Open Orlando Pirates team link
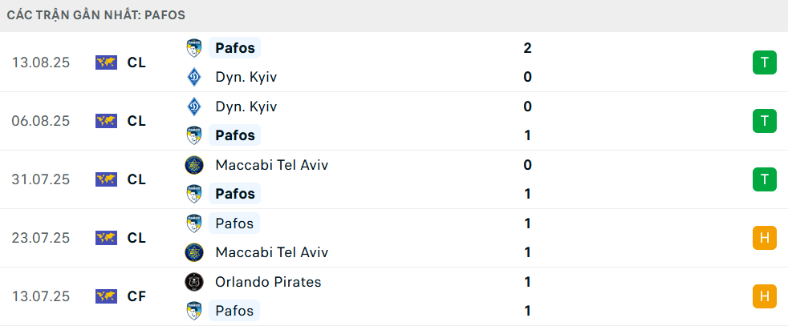788x326 pixels. (268, 282)
